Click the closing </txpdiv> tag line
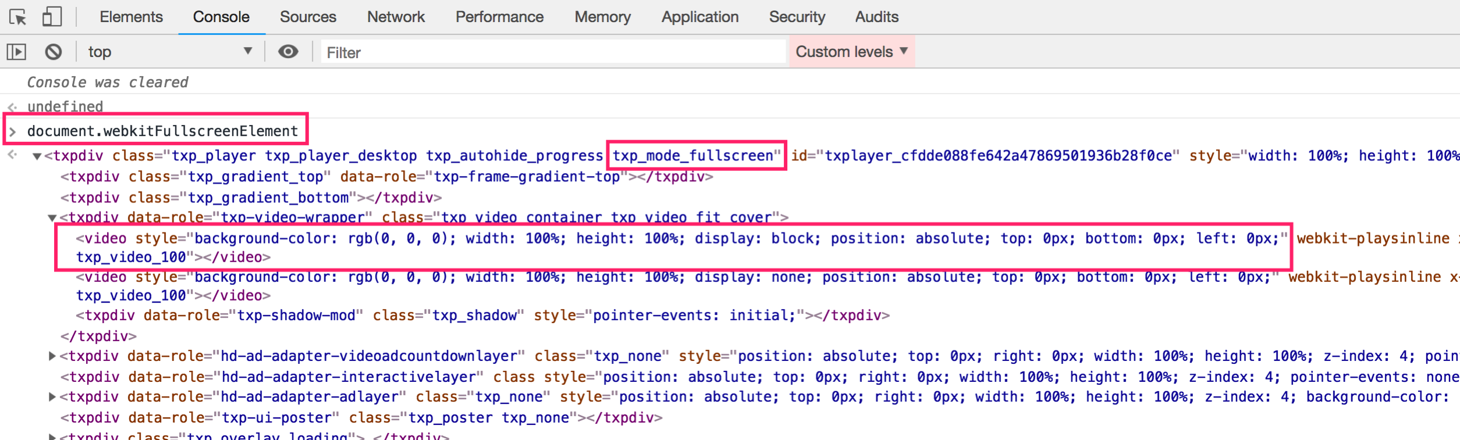Image resolution: width=1460 pixels, height=440 pixels. pyautogui.click(x=98, y=336)
